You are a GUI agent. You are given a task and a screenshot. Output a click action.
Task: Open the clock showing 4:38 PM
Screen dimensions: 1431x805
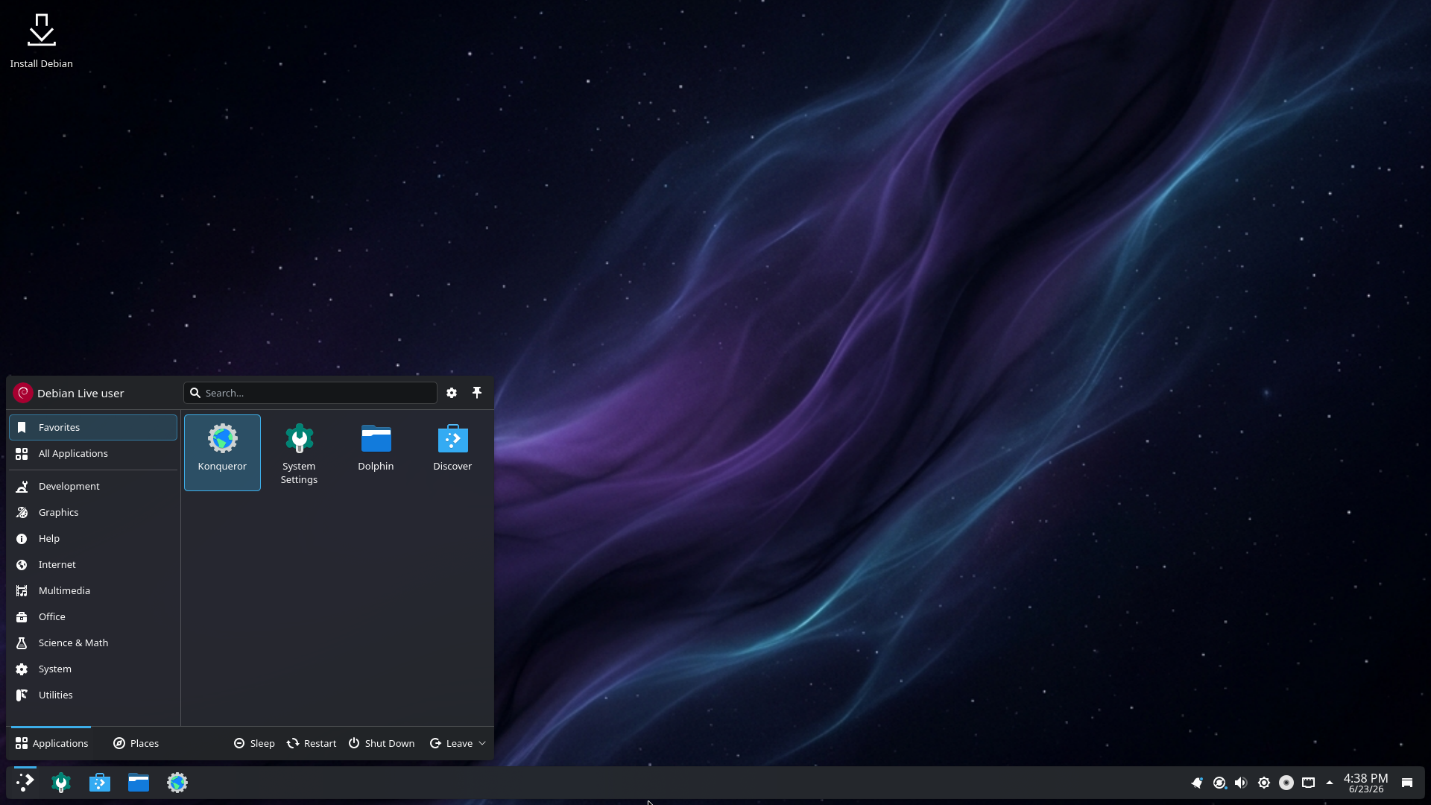(1365, 783)
